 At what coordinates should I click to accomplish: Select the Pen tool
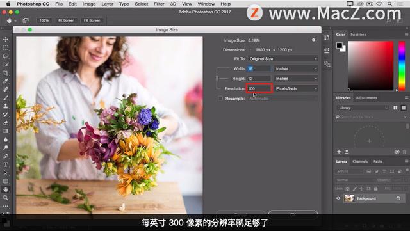6,156
